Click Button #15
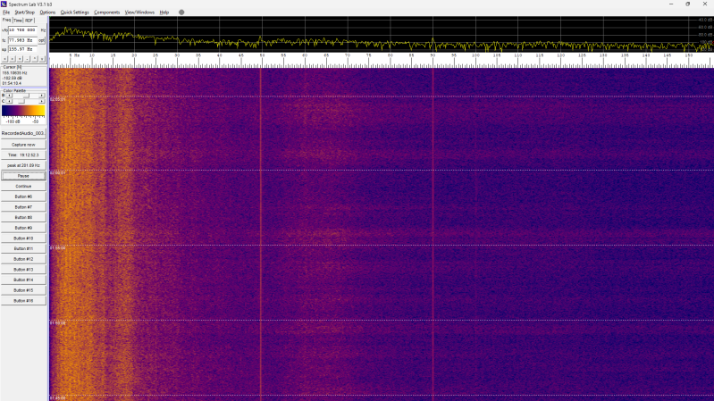The image size is (714, 401). [x=23, y=290]
